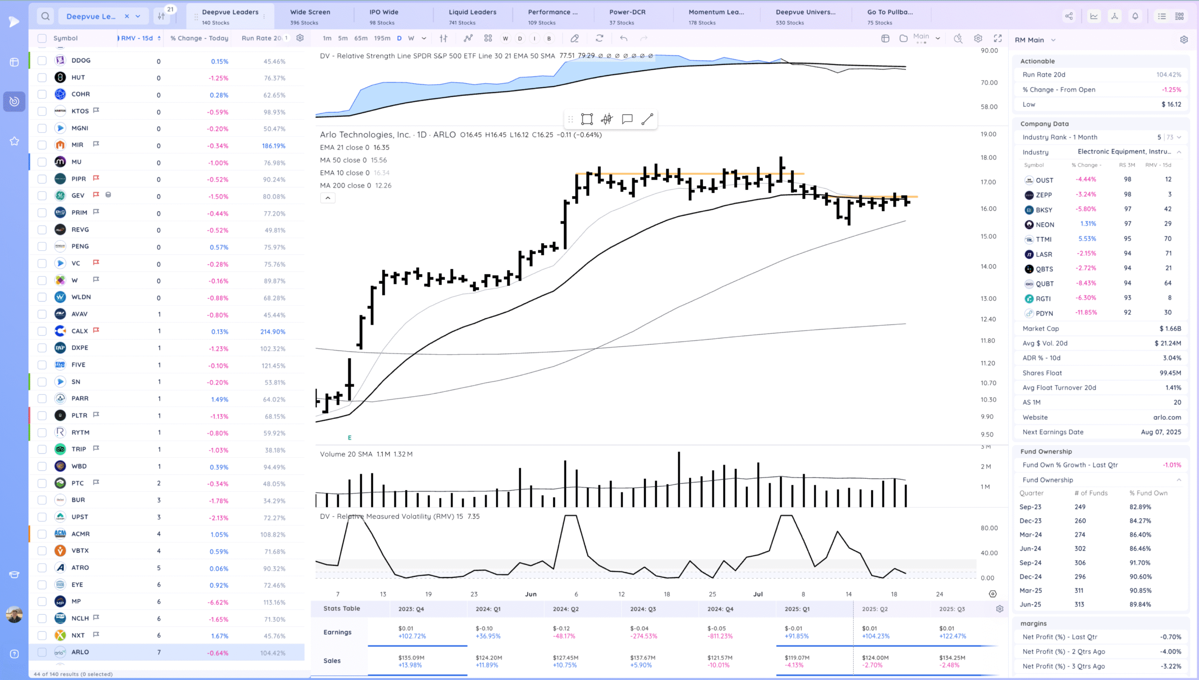Collapse the indicator legend arrow on chart

pyautogui.click(x=328, y=198)
